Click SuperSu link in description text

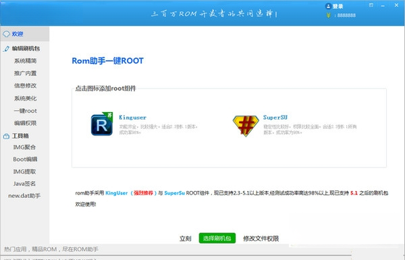(174, 193)
